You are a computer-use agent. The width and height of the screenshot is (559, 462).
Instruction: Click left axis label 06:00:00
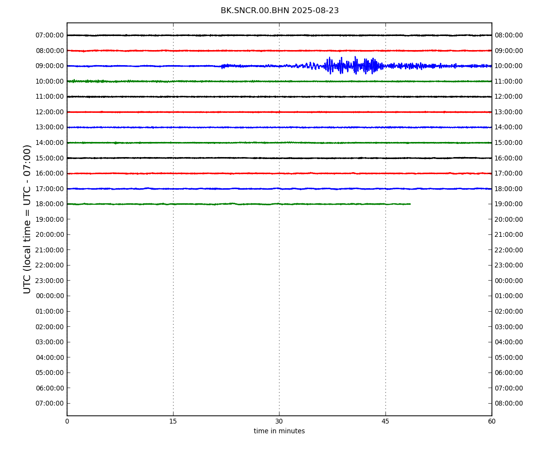pos(50,388)
